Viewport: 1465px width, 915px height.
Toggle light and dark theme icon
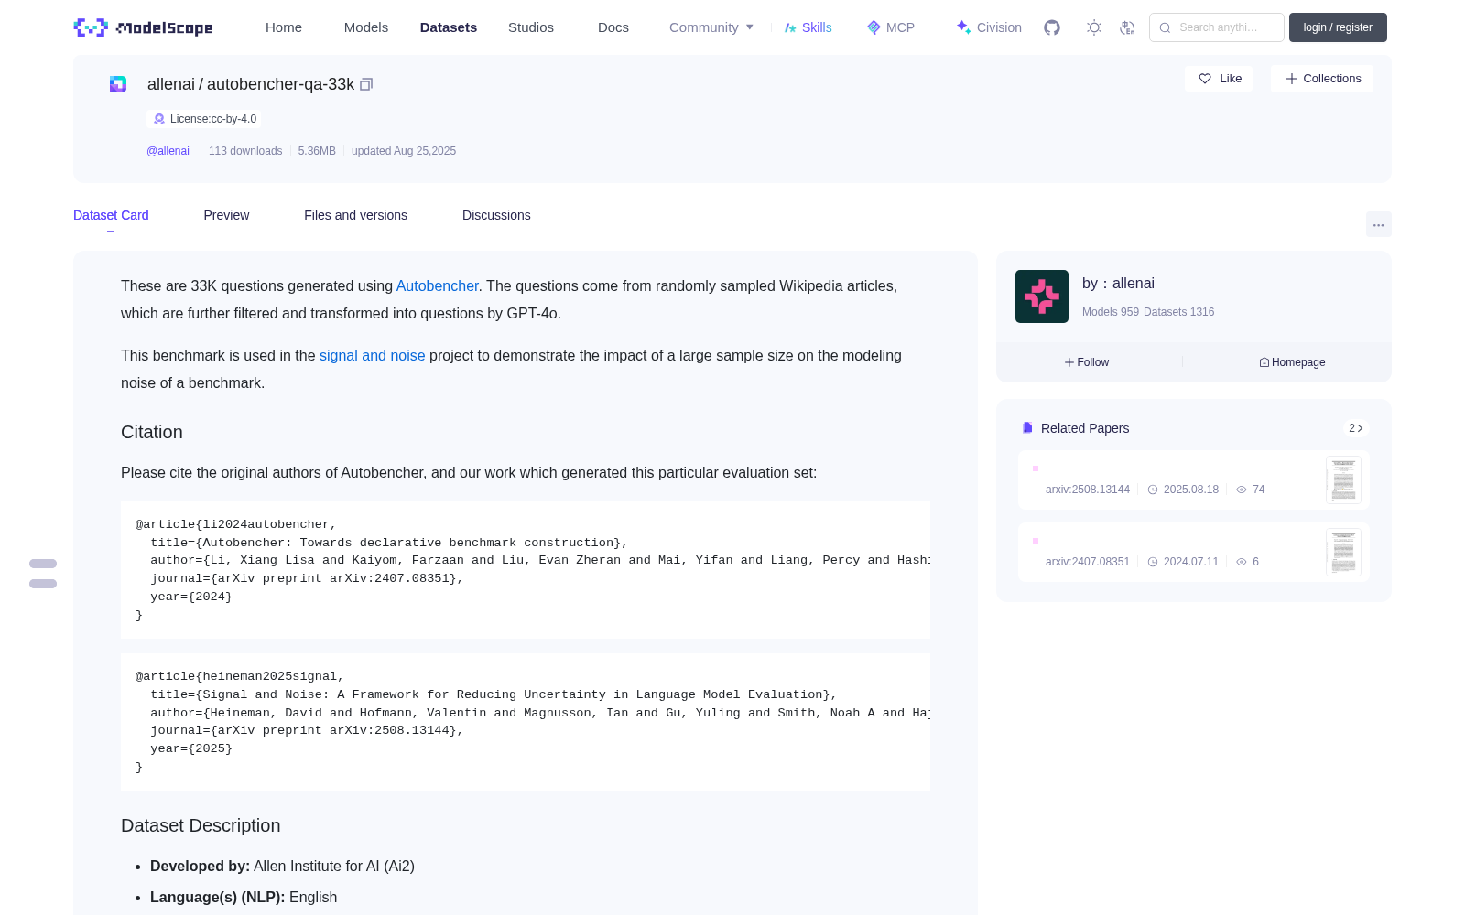(x=1094, y=27)
